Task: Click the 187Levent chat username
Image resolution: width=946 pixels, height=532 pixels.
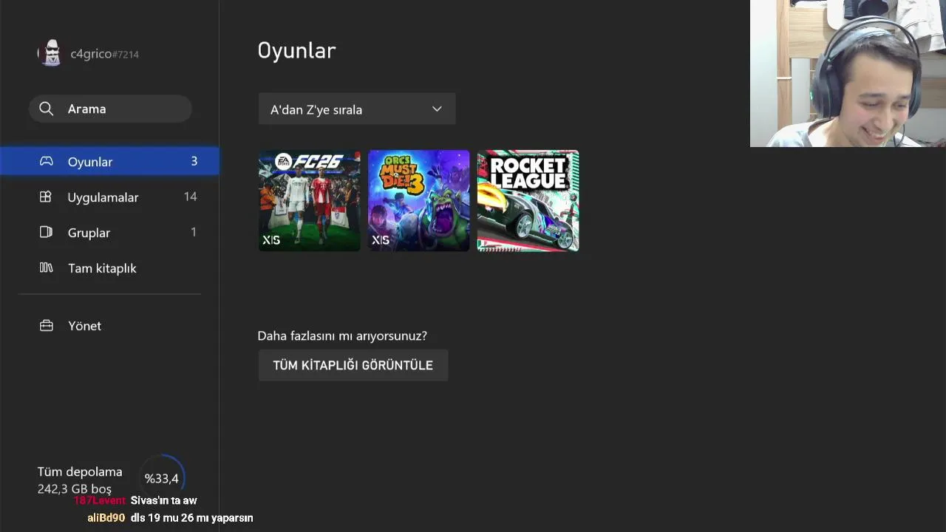Action: tap(101, 500)
